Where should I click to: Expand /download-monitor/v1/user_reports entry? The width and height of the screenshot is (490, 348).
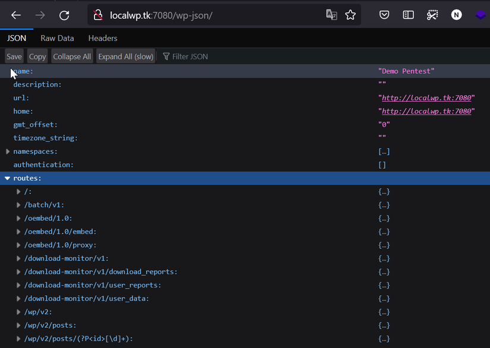click(x=18, y=285)
